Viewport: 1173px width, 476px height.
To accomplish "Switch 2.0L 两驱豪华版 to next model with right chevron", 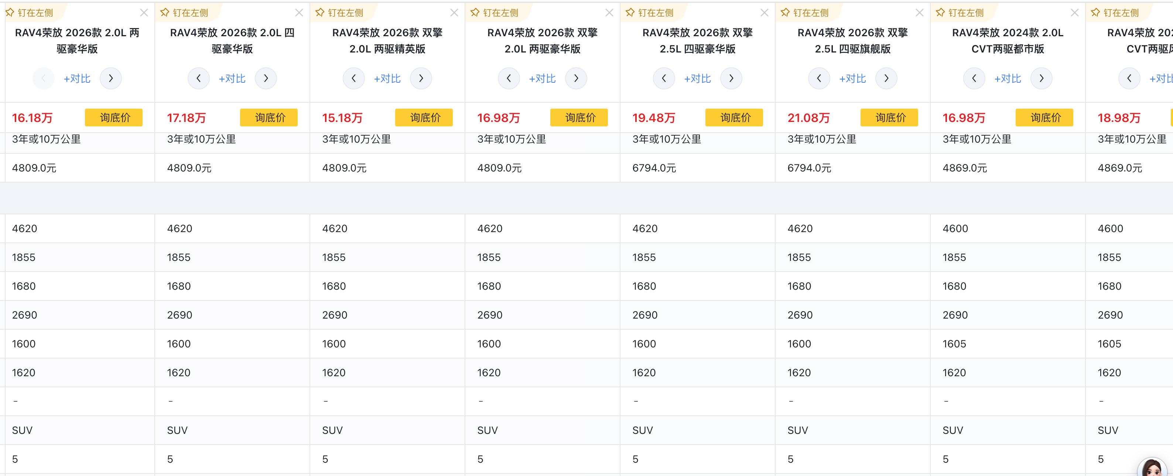I will [111, 78].
